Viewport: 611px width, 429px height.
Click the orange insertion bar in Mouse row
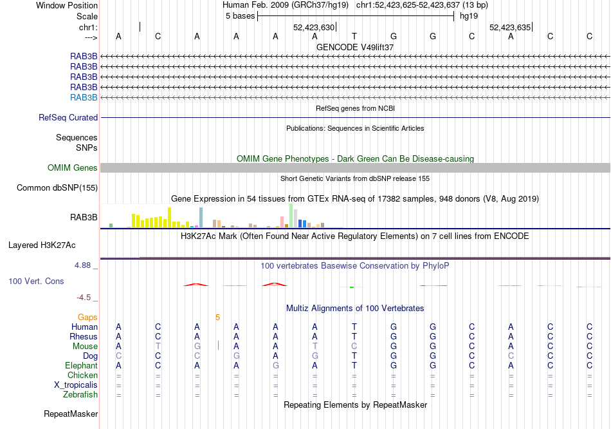[x=218, y=345]
